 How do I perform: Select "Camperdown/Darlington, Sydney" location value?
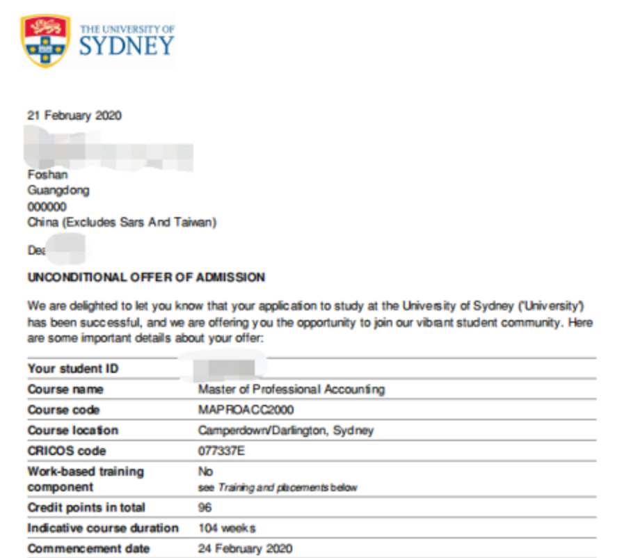tap(286, 431)
